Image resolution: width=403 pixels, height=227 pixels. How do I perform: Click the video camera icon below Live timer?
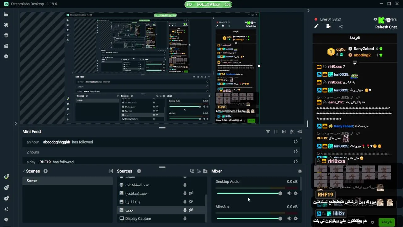coord(328,26)
